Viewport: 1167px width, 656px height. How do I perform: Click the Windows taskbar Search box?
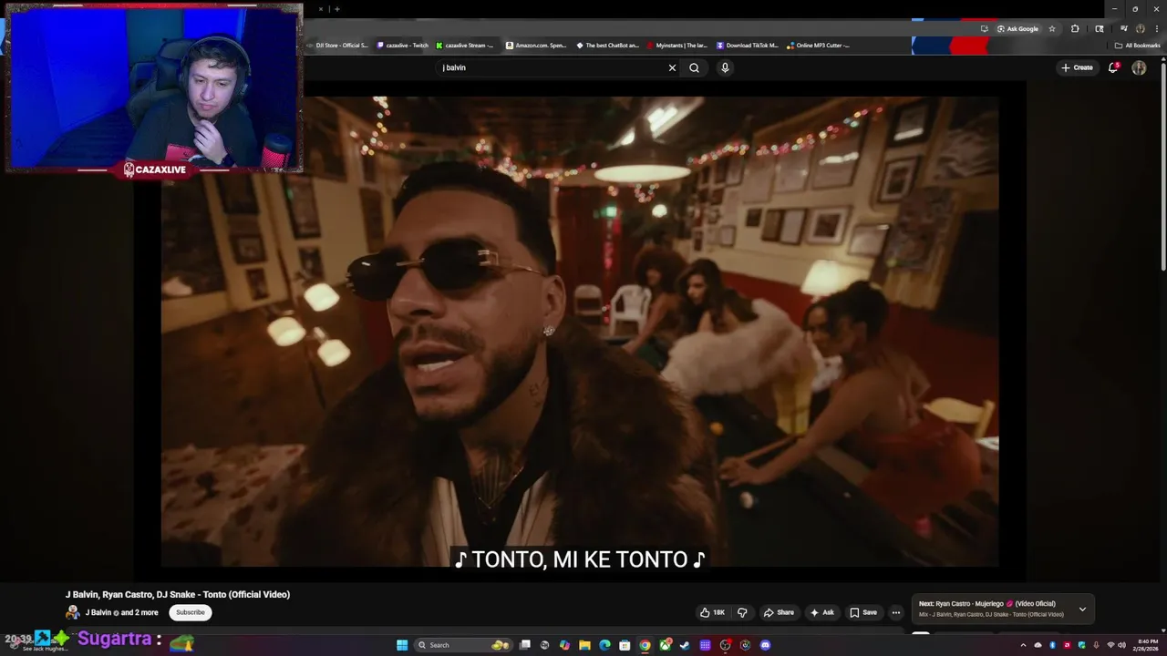463,645
